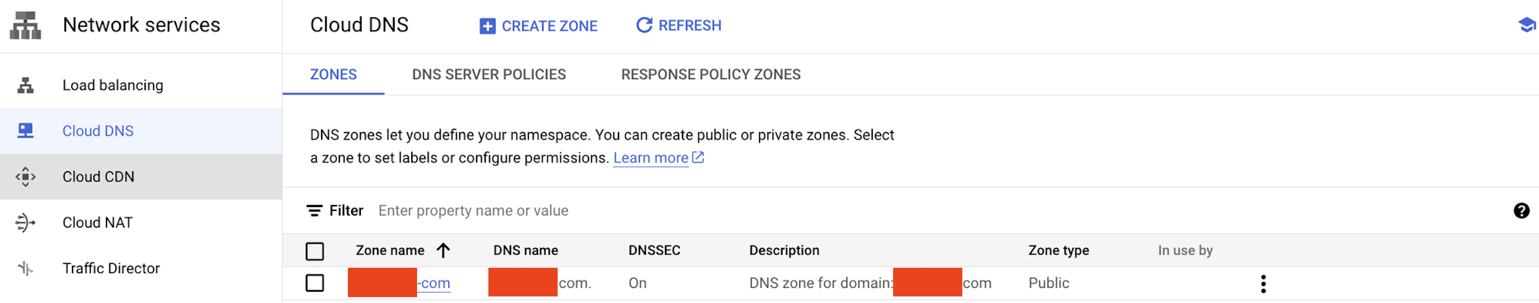This screenshot has width=1539, height=303.
Task: Click the Cloud NAT sidebar icon
Action: coord(25,223)
